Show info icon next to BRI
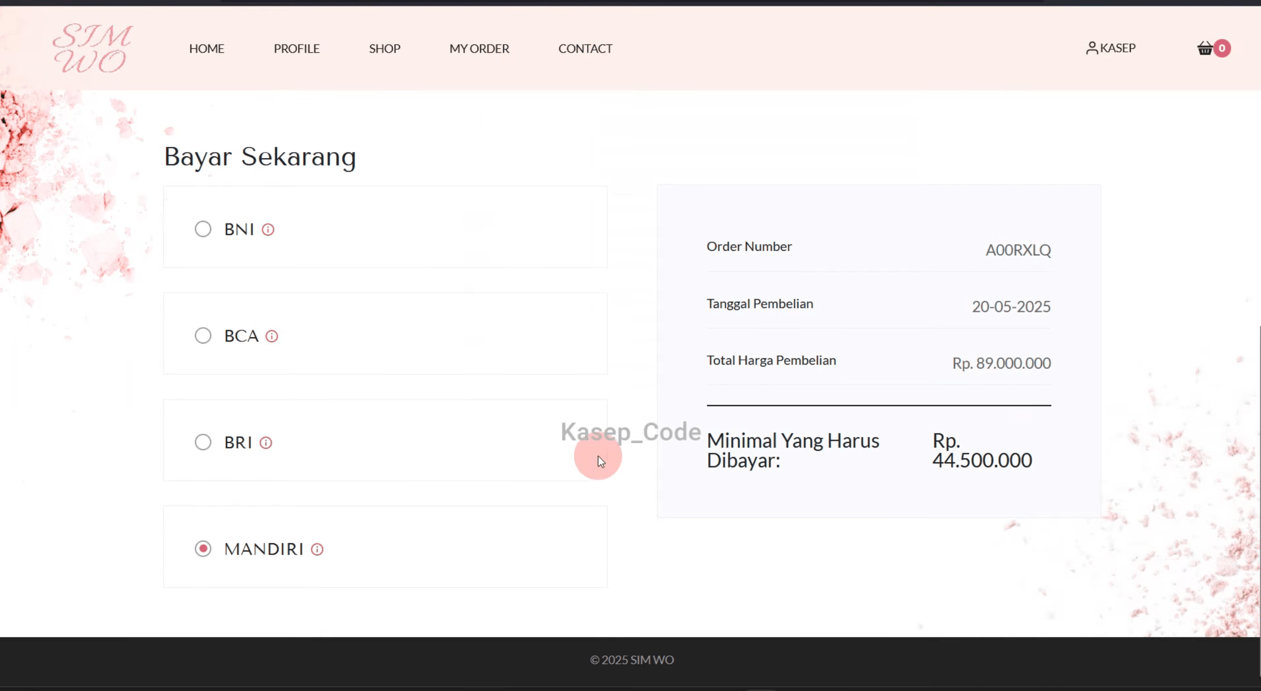 (266, 443)
